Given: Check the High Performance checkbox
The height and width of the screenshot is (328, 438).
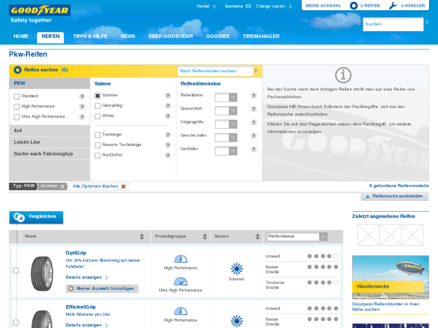Looking at the screenshot, I should [x=17, y=107].
